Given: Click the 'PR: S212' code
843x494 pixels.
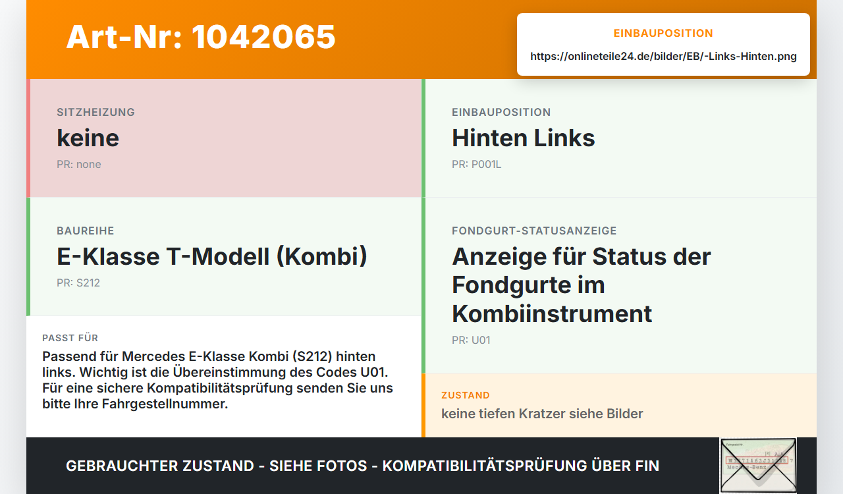Looking at the screenshot, I should coord(78,283).
